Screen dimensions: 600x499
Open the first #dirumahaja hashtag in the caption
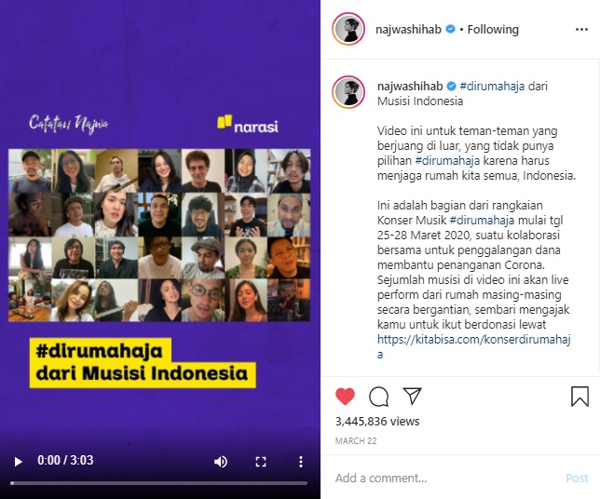[492, 86]
